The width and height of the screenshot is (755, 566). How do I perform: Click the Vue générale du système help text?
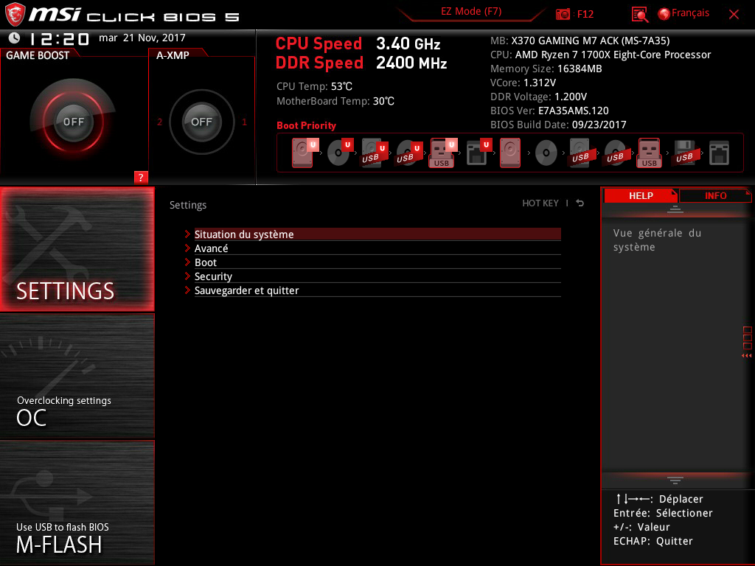tap(657, 240)
